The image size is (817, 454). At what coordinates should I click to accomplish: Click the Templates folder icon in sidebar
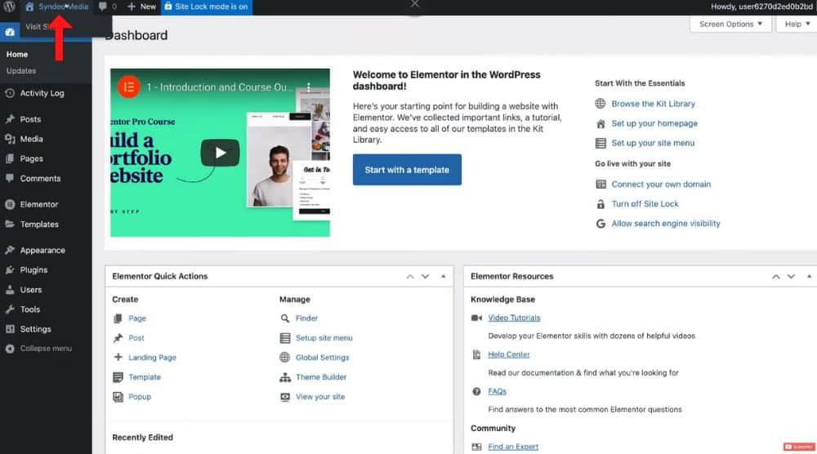(x=10, y=225)
